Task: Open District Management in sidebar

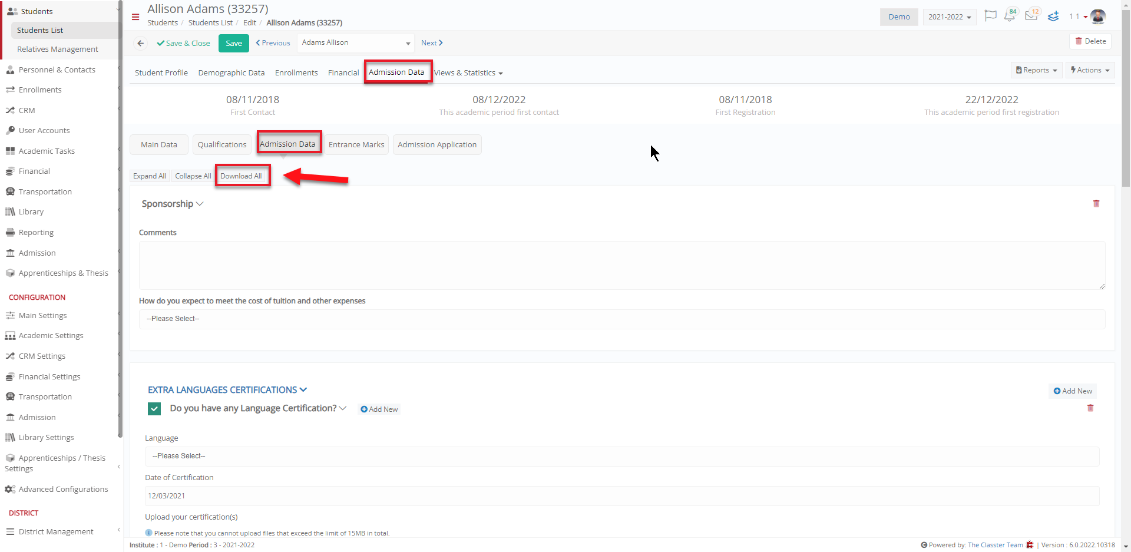Action: (56, 531)
